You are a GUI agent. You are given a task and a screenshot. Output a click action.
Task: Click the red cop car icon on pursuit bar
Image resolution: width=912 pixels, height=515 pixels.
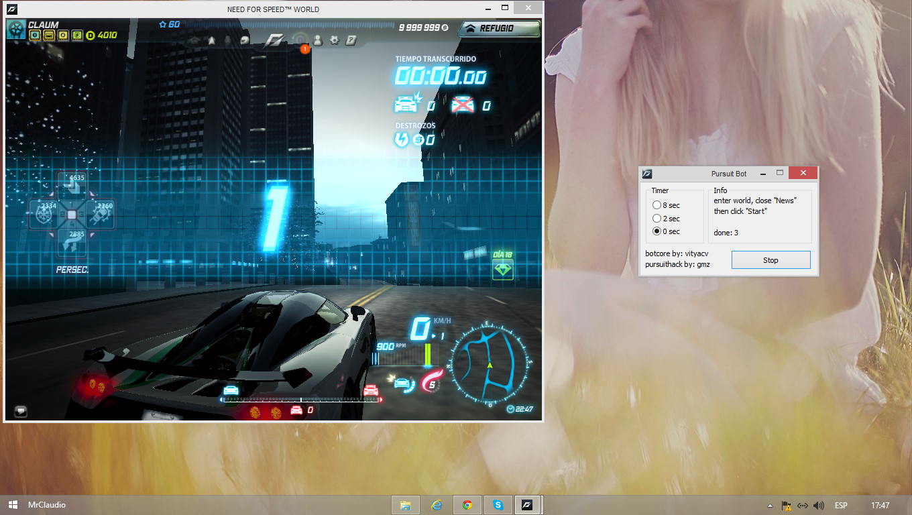pos(371,390)
